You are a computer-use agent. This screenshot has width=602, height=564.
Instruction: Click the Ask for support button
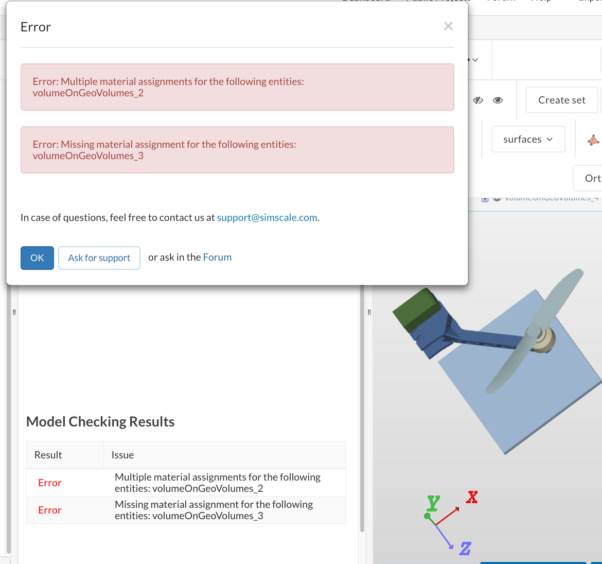click(99, 258)
